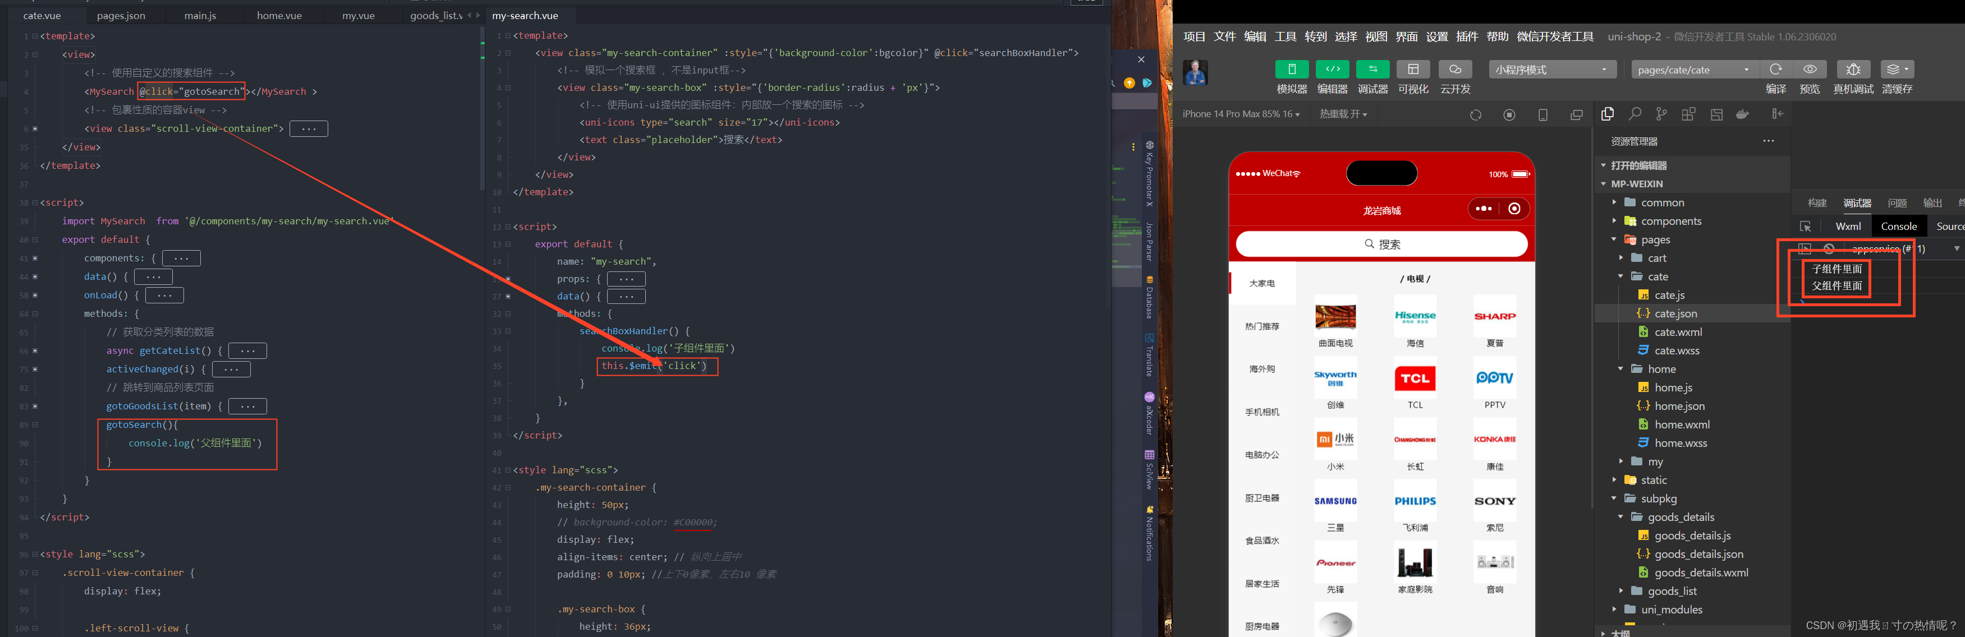This screenshot has width=1965, height=637.
Task: Click the 真机调试 bug icon
Action: pos(1853,70)
